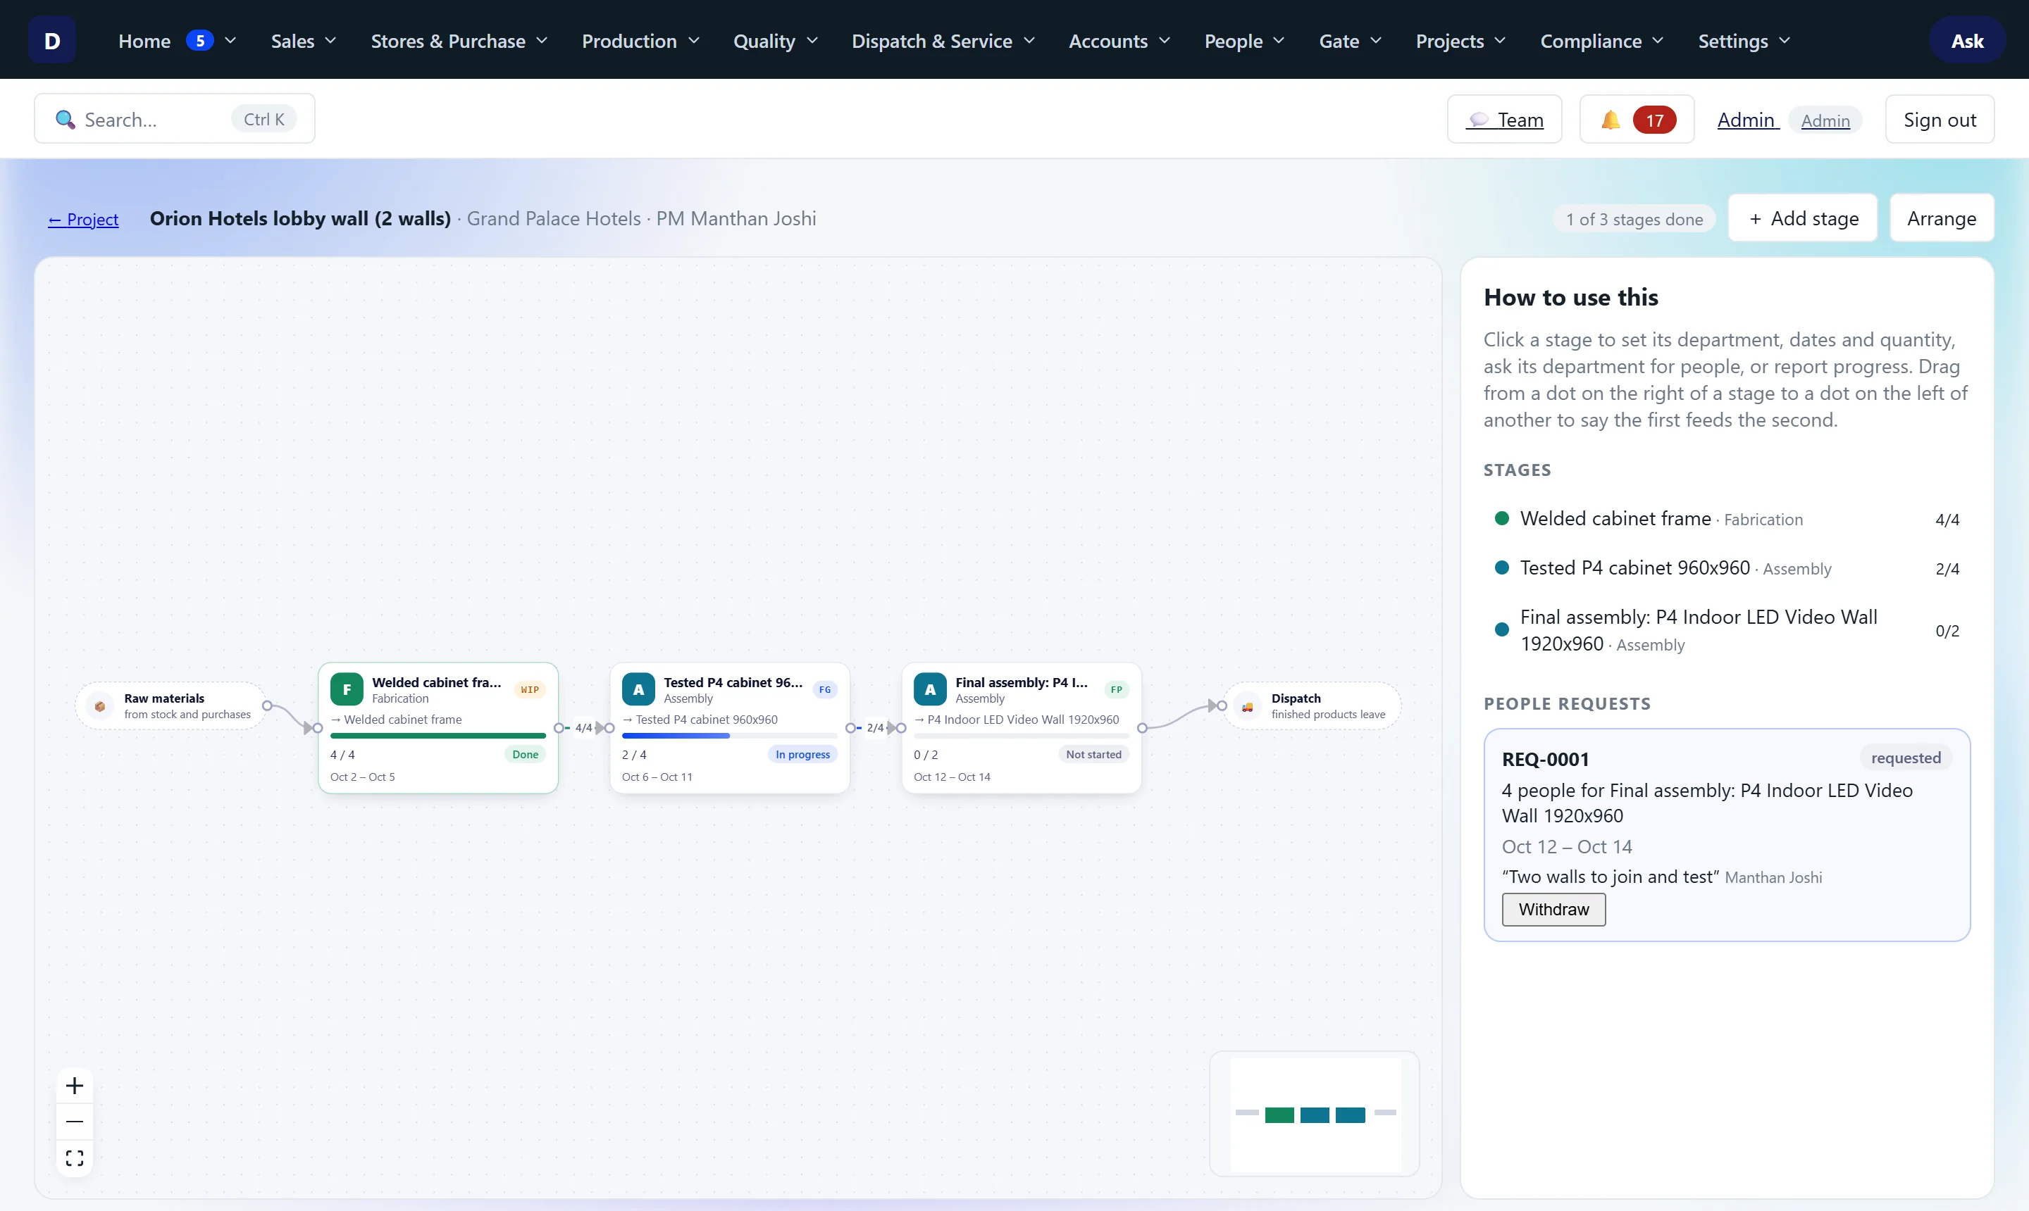
Task: Click the Team chat bubble icon
Action: coord(1479,120)
